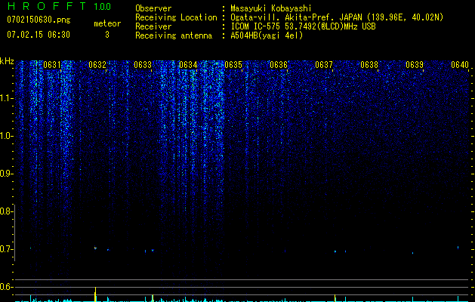Viewport: 475px width, 302px height.
Task: Select the version number 1.0.0
Action: point(103,6)
